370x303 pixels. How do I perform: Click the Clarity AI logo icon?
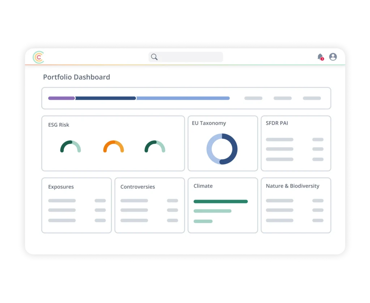point(38,57)
